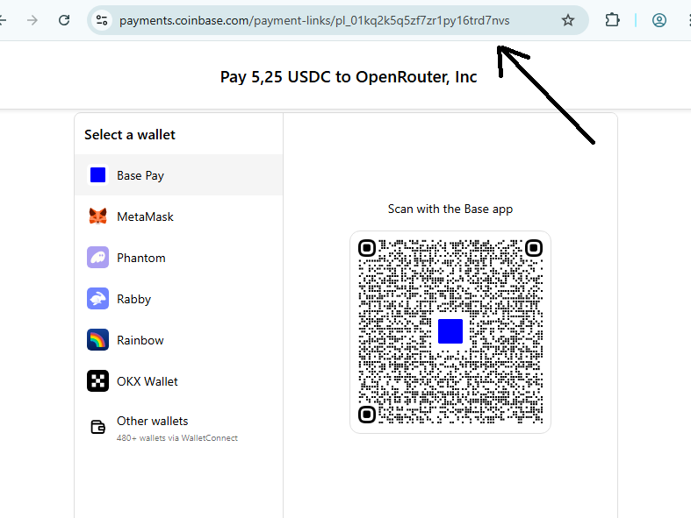Click '480+ wallets via WalletConnect' subtitle
Image resolution: width=691 pixels, height=518 pixels.
click(177, 438)
